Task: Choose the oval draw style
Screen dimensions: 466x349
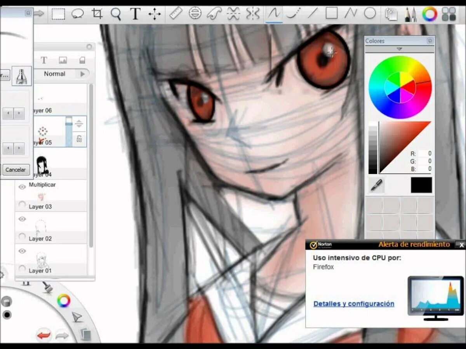Action: [370, 14]
